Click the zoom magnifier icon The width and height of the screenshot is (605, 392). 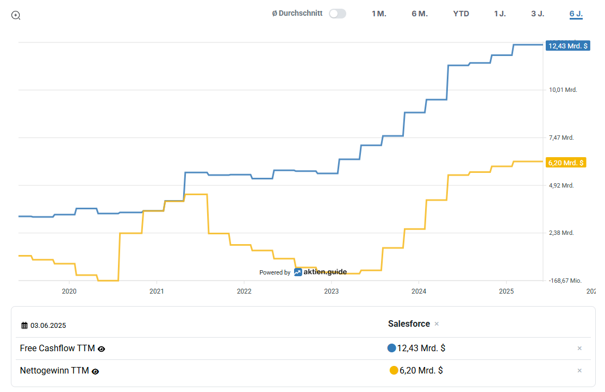(x=16, y=15)
